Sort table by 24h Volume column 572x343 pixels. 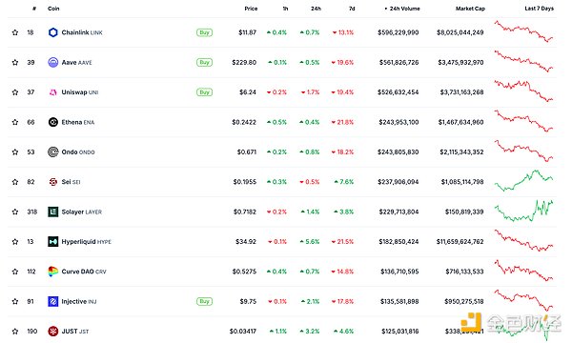tap(402, 9)
